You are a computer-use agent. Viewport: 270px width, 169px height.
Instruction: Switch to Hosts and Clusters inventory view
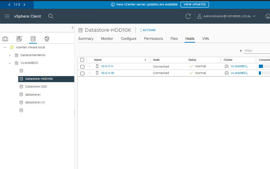[5, 39]
